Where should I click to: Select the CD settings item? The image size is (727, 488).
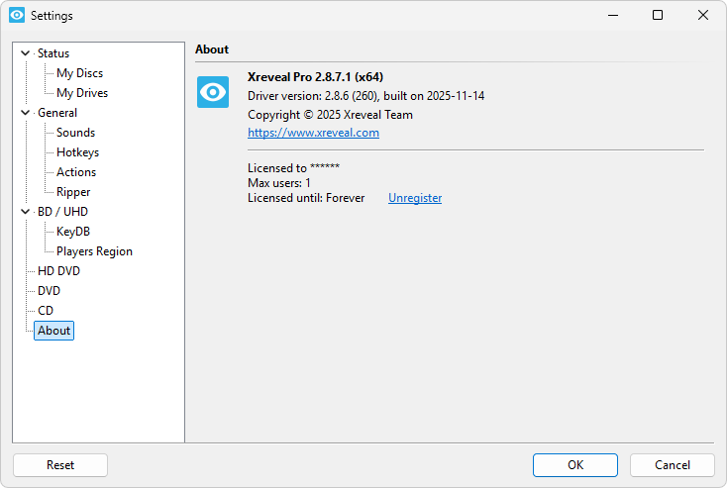46,311
